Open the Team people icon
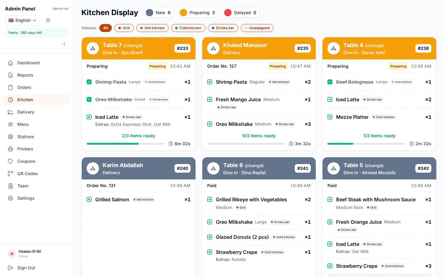Viewport: 444px width, 277px height. tap(10, 186)
